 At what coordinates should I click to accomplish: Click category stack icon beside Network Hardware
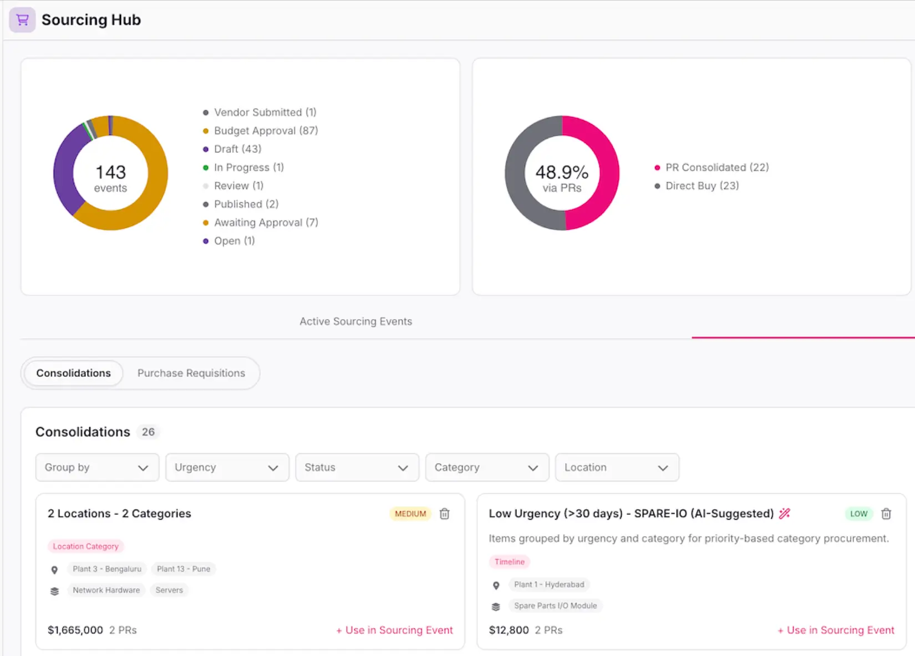54,591
